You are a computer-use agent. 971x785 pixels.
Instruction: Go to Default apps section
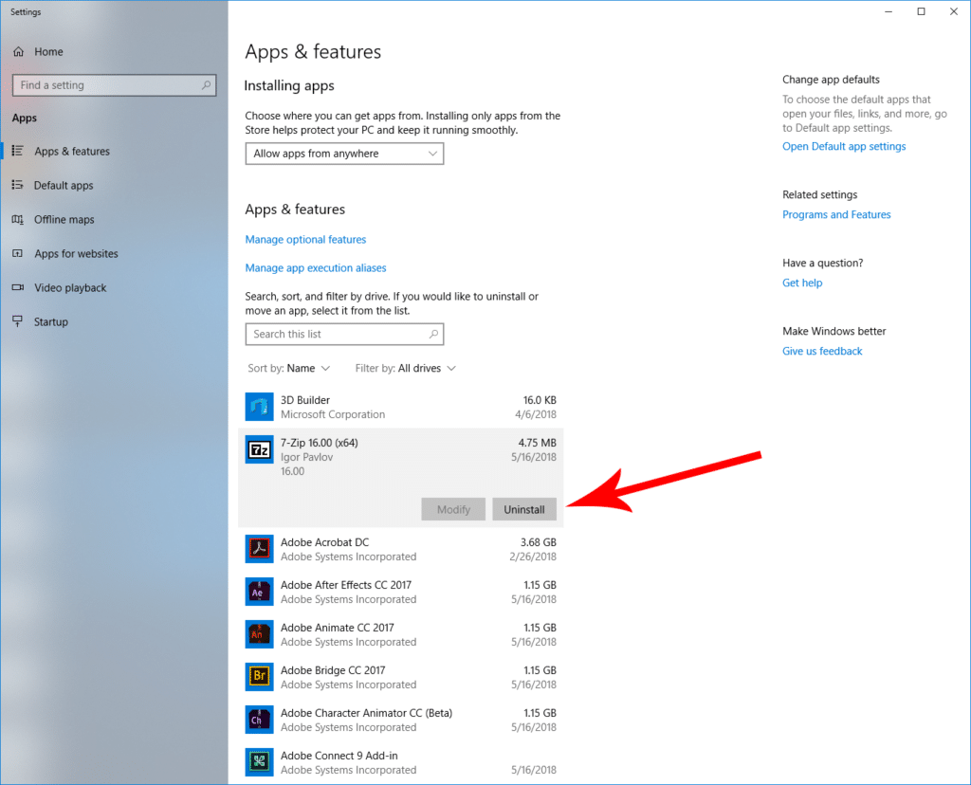coord(64,186)
